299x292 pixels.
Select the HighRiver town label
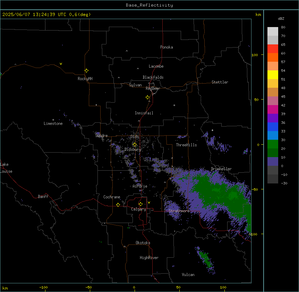149,258
